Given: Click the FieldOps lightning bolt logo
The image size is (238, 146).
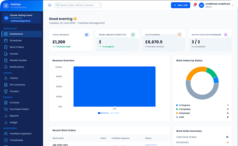Looking at the screenshot, I should pyautogui.click(x=6, y=6).
